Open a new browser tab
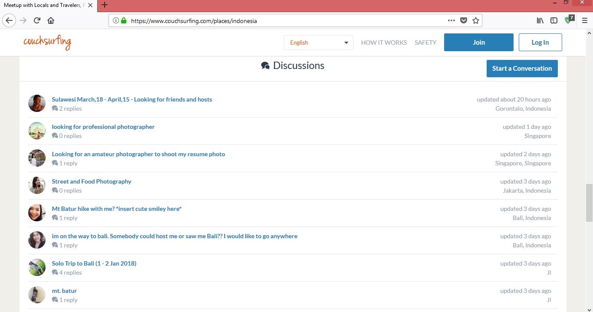593x312 pixels. pyautogui.click(x=104, y=5)
